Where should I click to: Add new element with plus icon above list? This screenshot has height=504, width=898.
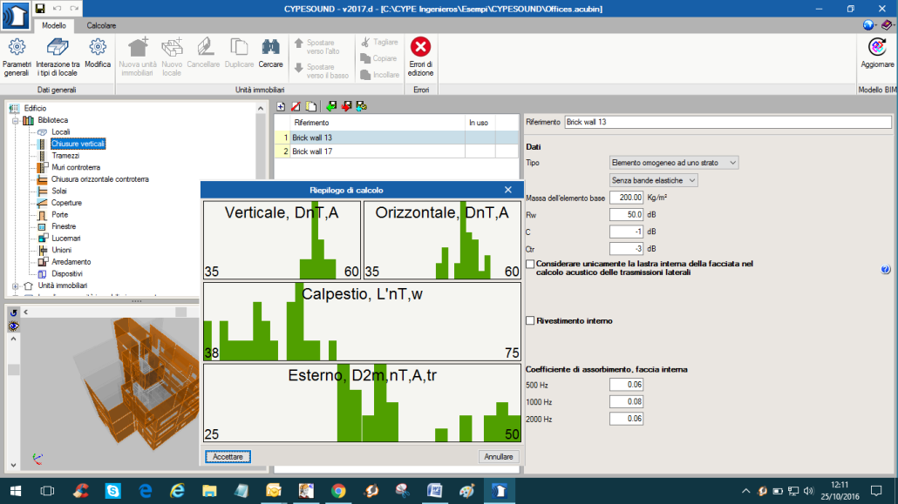281,106
